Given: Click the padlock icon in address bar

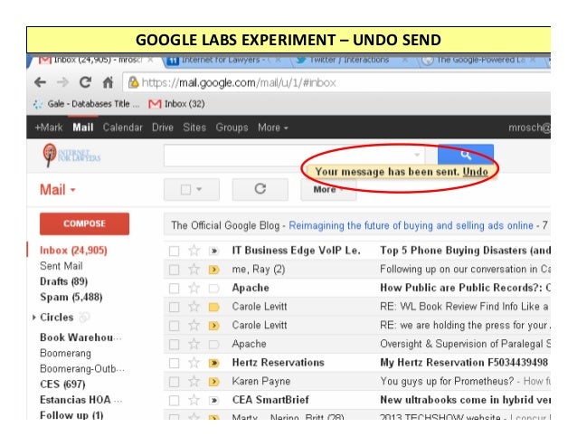Looking at the screenshot, I should 133,82.
